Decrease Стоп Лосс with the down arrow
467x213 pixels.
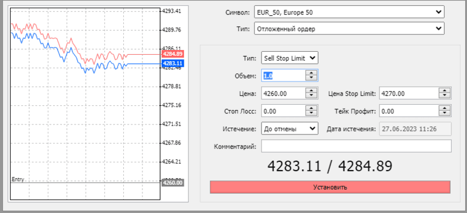point(311,113)
